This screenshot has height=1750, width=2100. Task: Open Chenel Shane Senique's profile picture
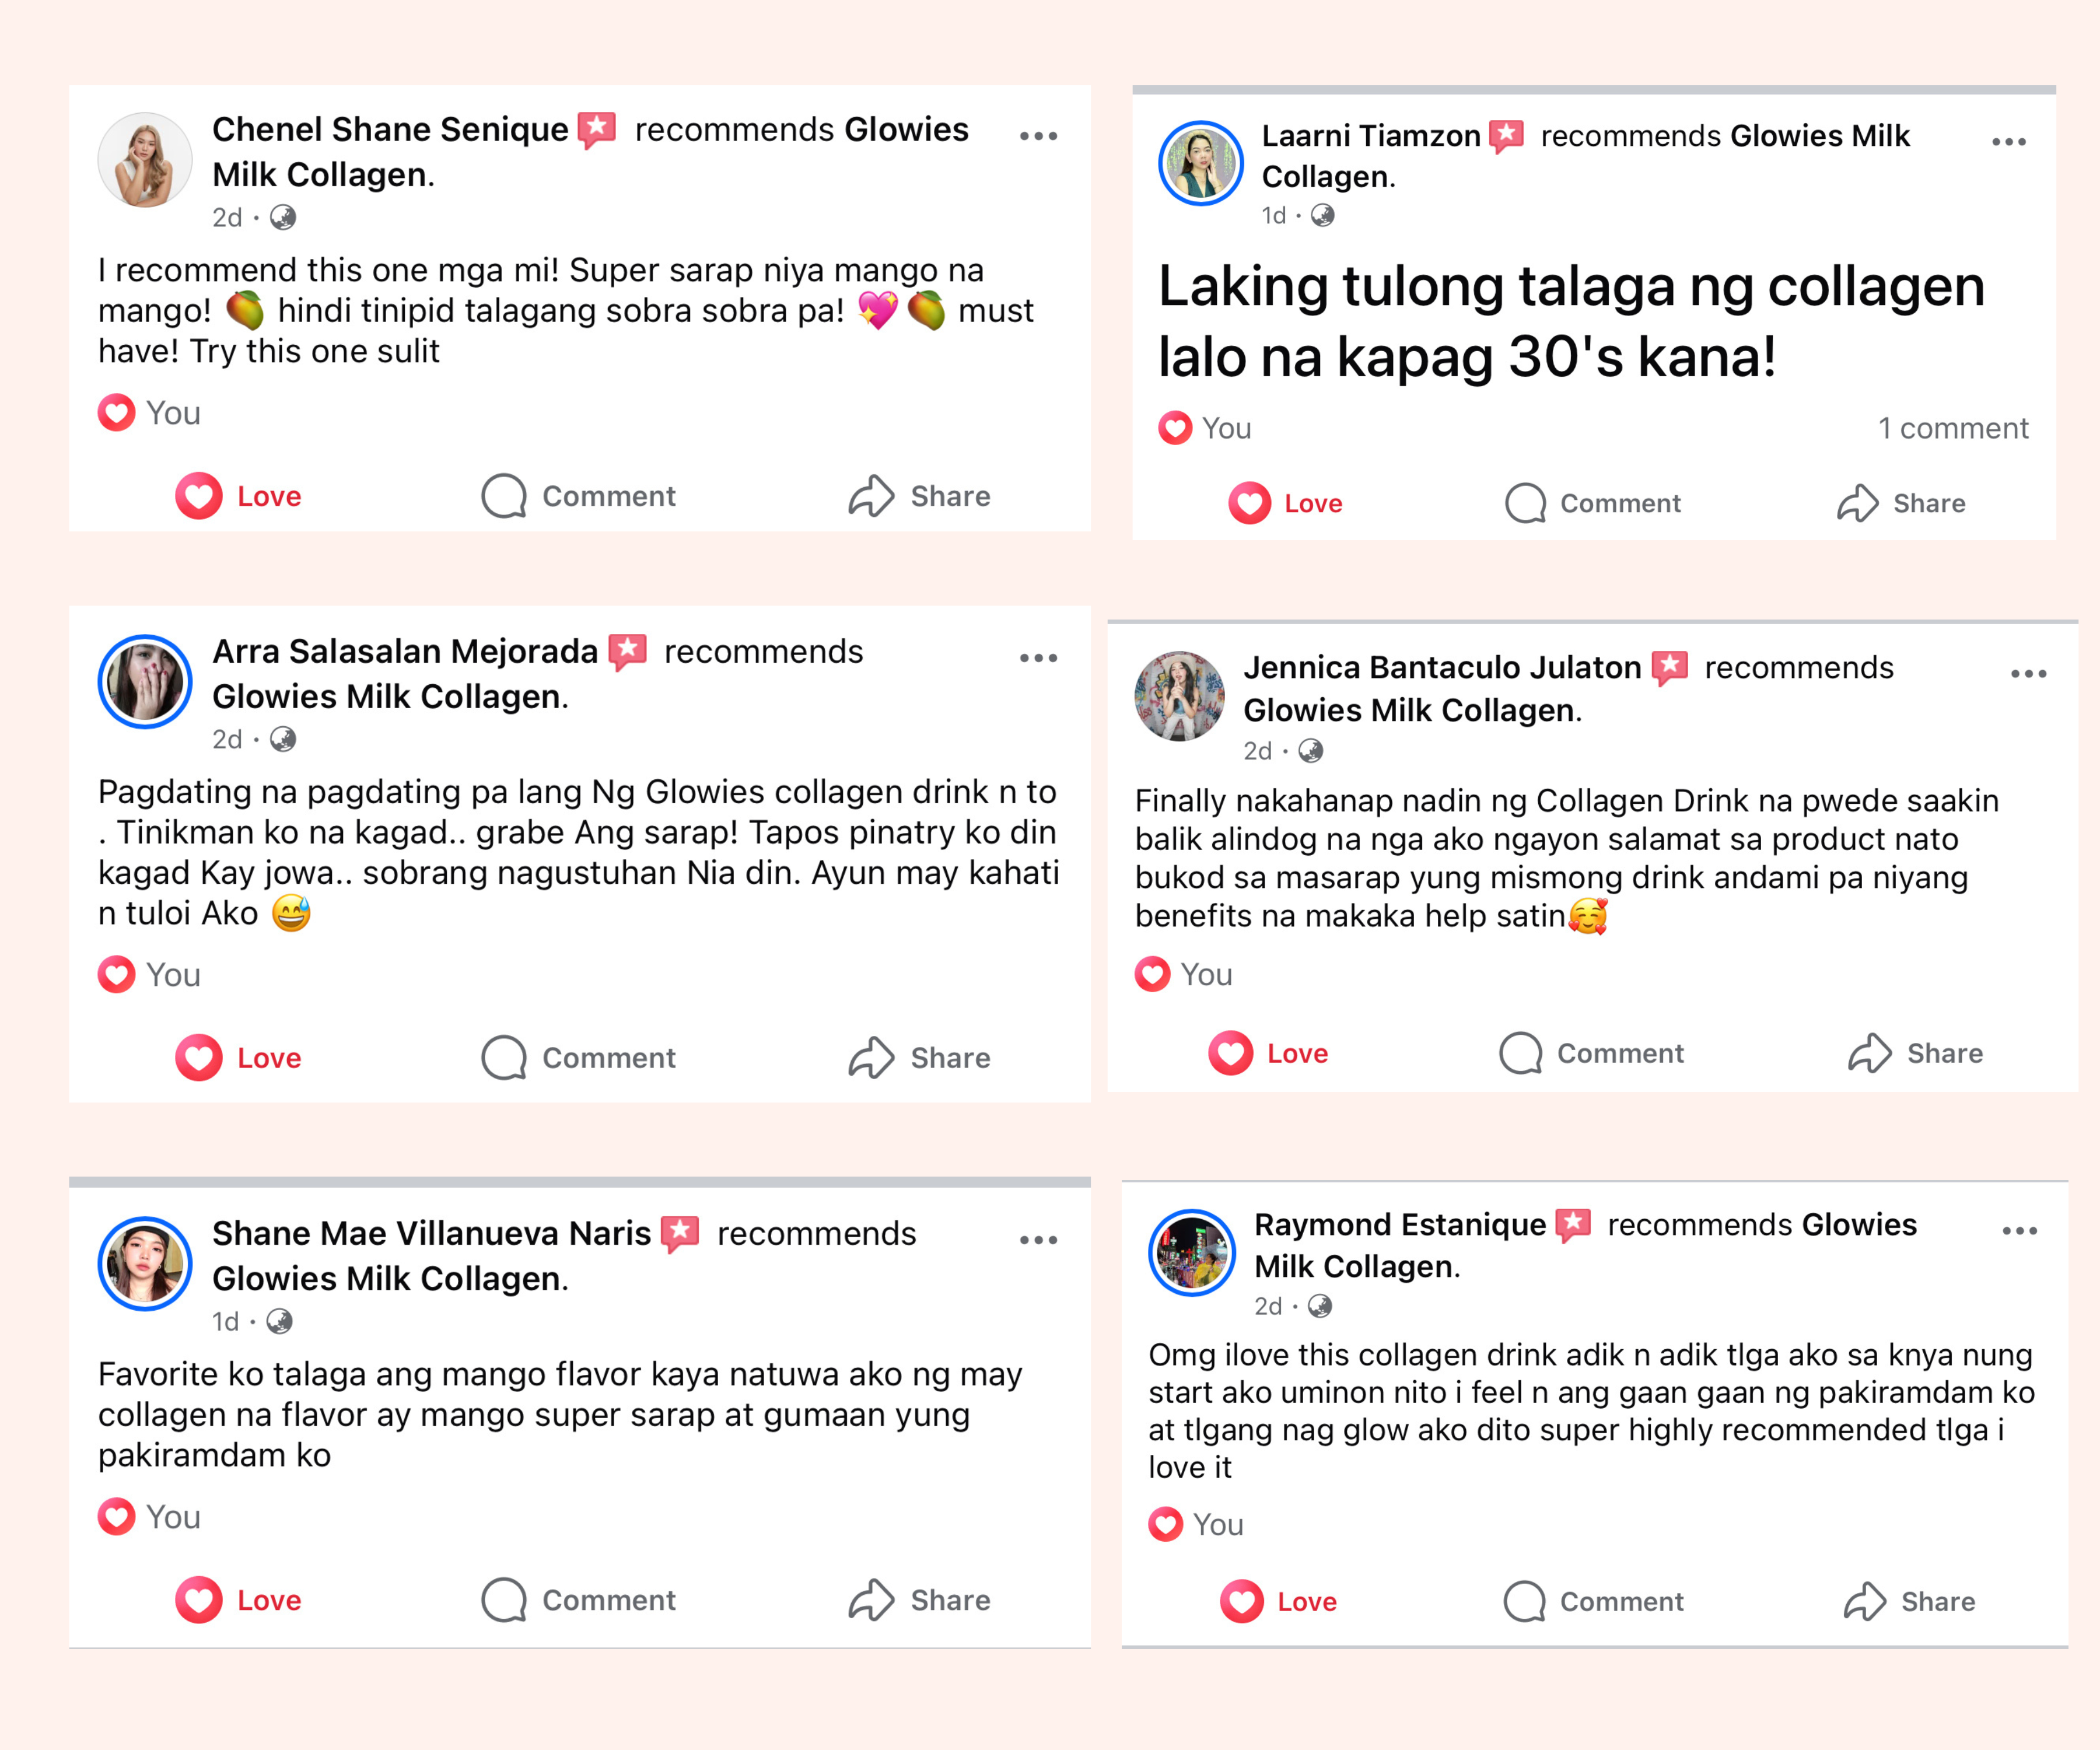pyautogui.click(x=144, y=160)
